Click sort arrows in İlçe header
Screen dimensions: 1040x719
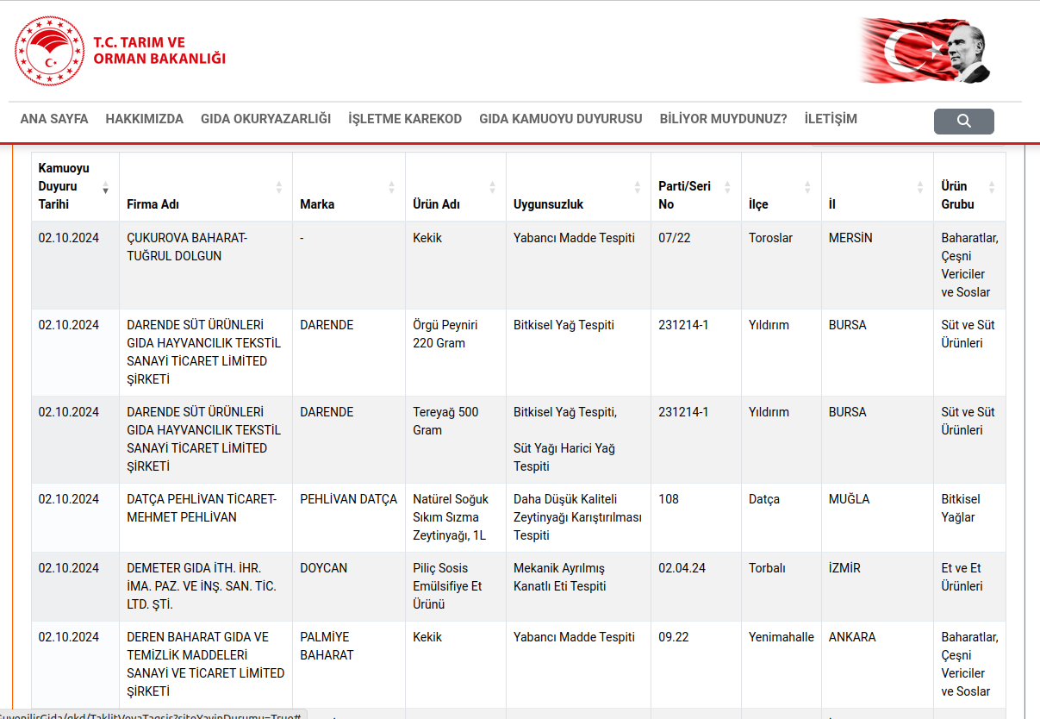pos(807,187)
